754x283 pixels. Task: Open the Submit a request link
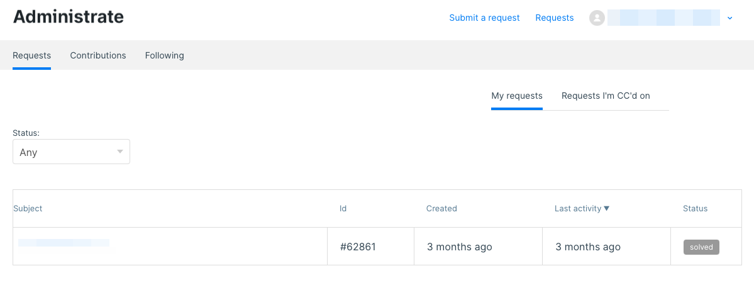coord(484,18)
